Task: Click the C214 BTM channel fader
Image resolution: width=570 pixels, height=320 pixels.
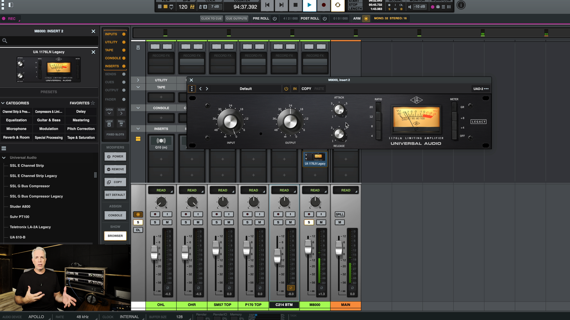Action: (x=277, y=256)
